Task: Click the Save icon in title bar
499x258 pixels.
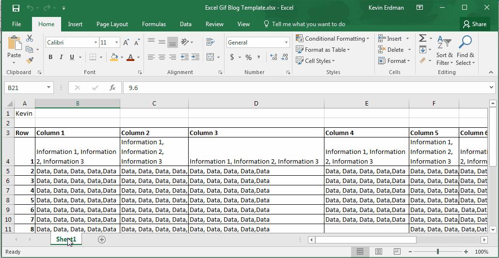Action: pyautogui.click(x=16, y=8)
